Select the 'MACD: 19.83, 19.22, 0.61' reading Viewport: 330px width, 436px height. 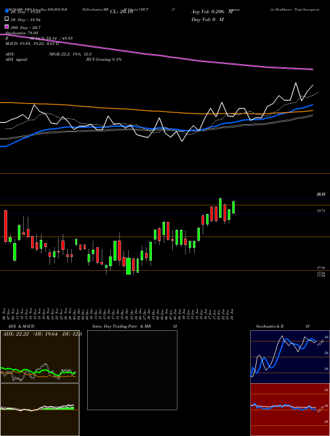[32, 44]
